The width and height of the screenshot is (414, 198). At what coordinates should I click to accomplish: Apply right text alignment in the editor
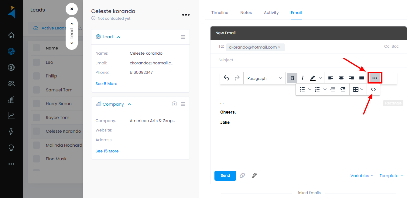click(x=351, y=78)
